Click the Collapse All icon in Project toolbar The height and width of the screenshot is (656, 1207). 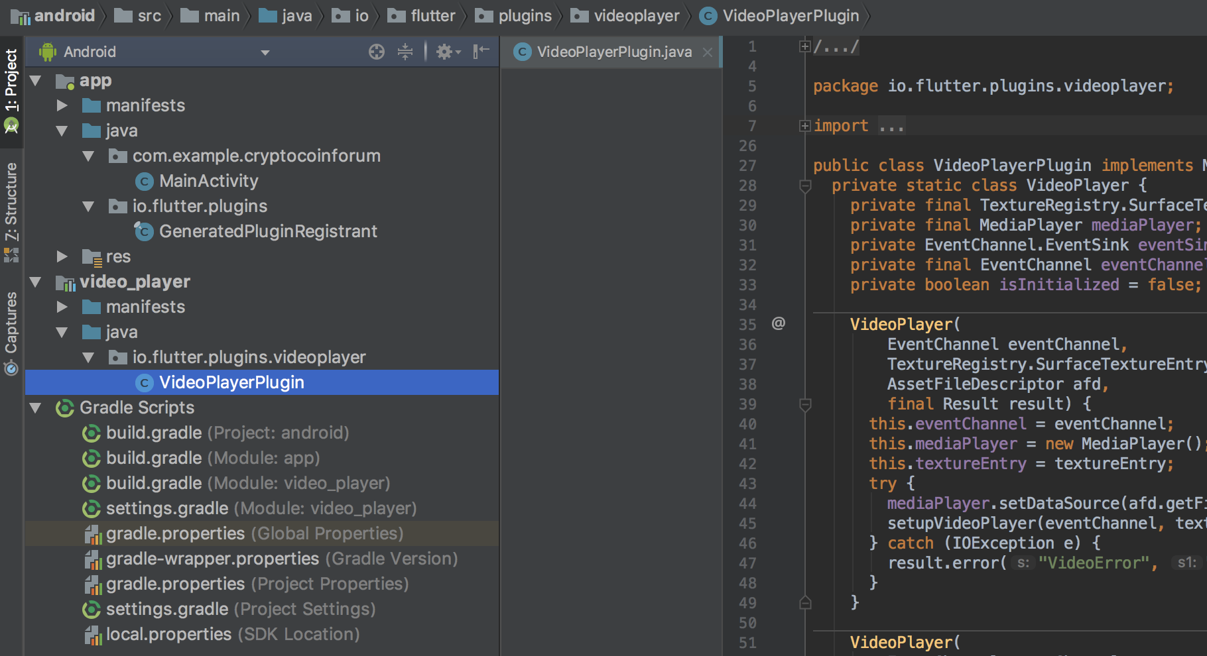click(405, 52)
